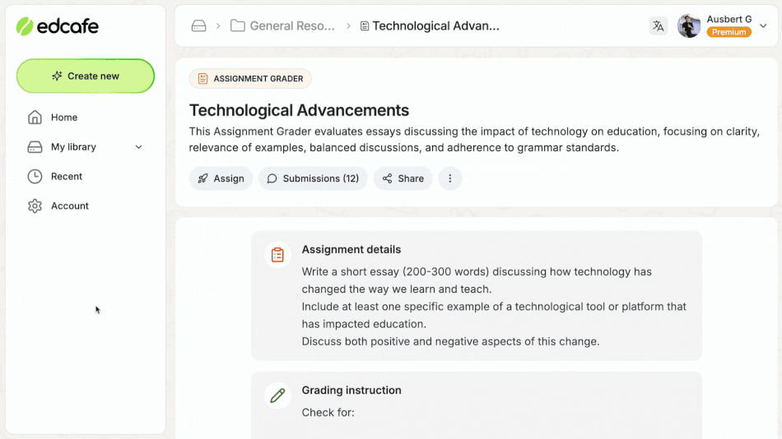Share the assignment grader
The image size is (782, 439).
(x=403, y=178)
